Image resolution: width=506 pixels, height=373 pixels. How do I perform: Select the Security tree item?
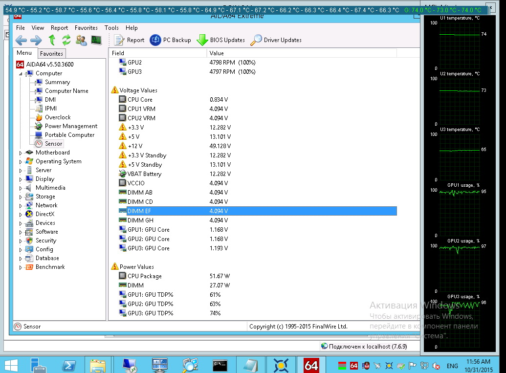point(46,241)
